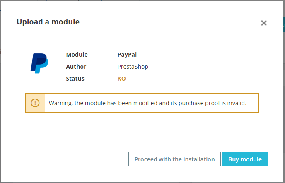Screen dimensions: 285x183
Task: Click the PrestaShop author name
Action: click(x=133, y=67)
